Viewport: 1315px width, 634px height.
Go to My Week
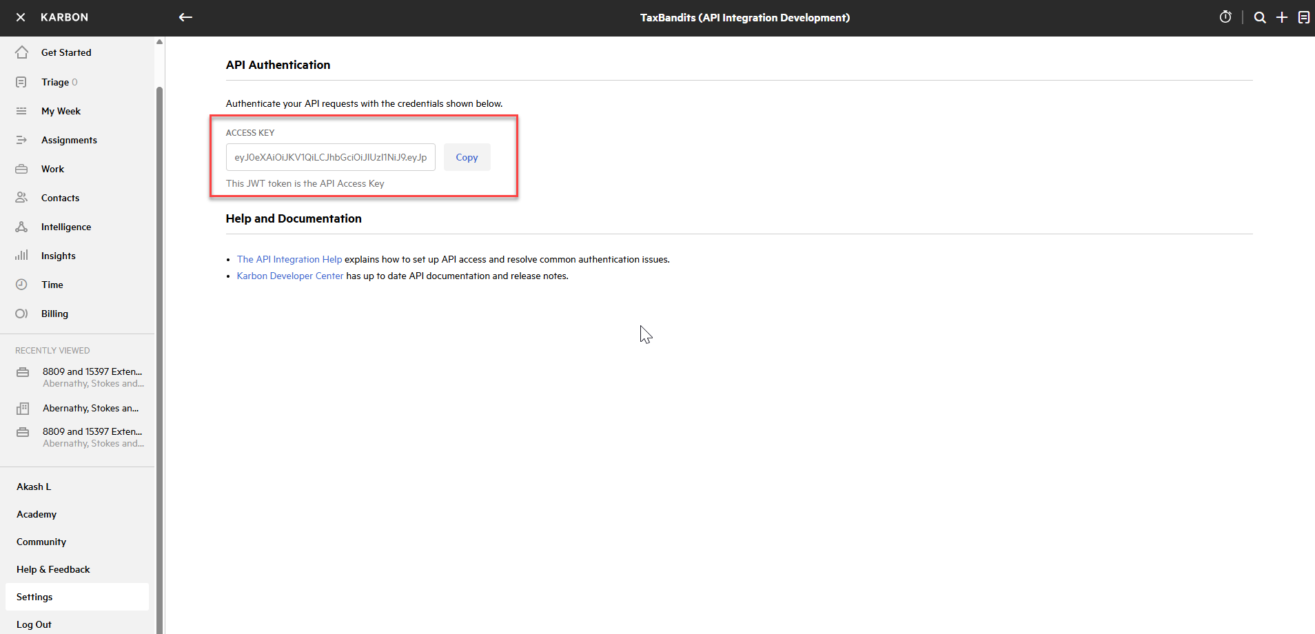(61, 111)
